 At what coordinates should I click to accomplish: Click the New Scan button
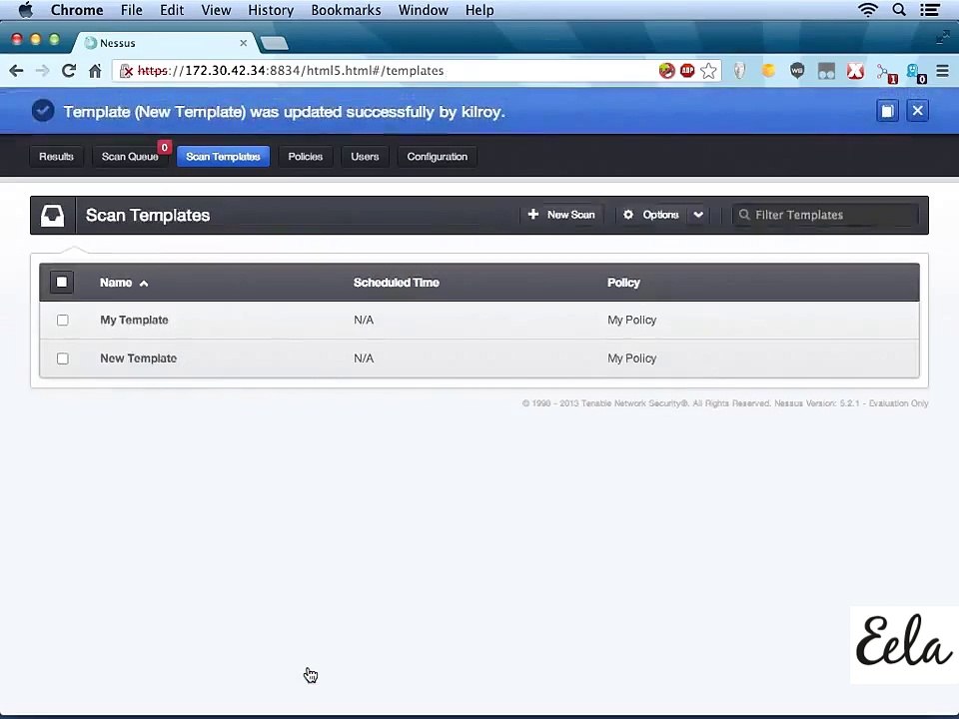pyautogui.click(x=561, y=215)
